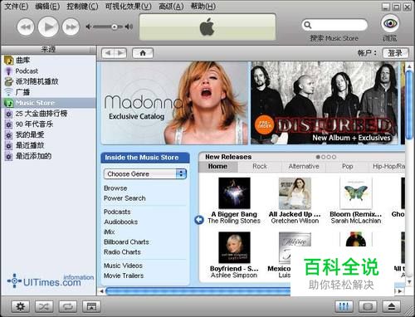The image size is (415, 317).
Task: Select the second New Releases page dot
Action: (x=324, y=157)
